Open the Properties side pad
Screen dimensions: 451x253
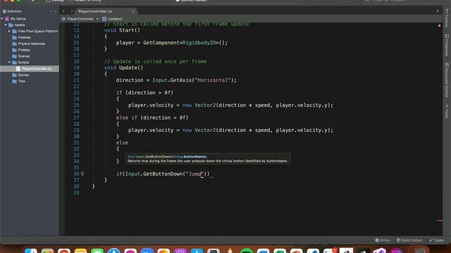[x=447, y=45]
